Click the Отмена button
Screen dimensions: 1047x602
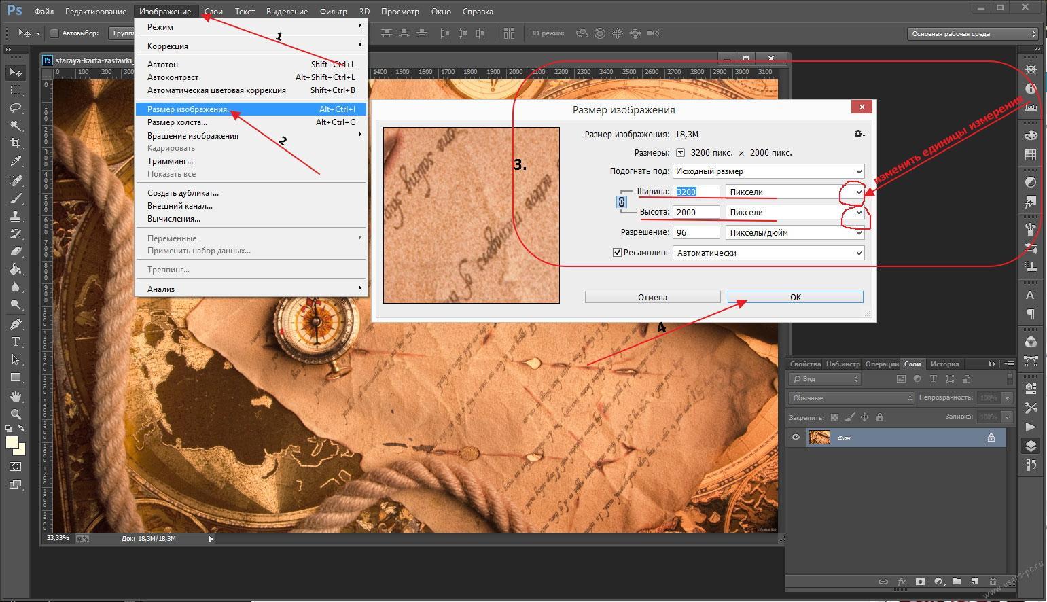[652, 297]
